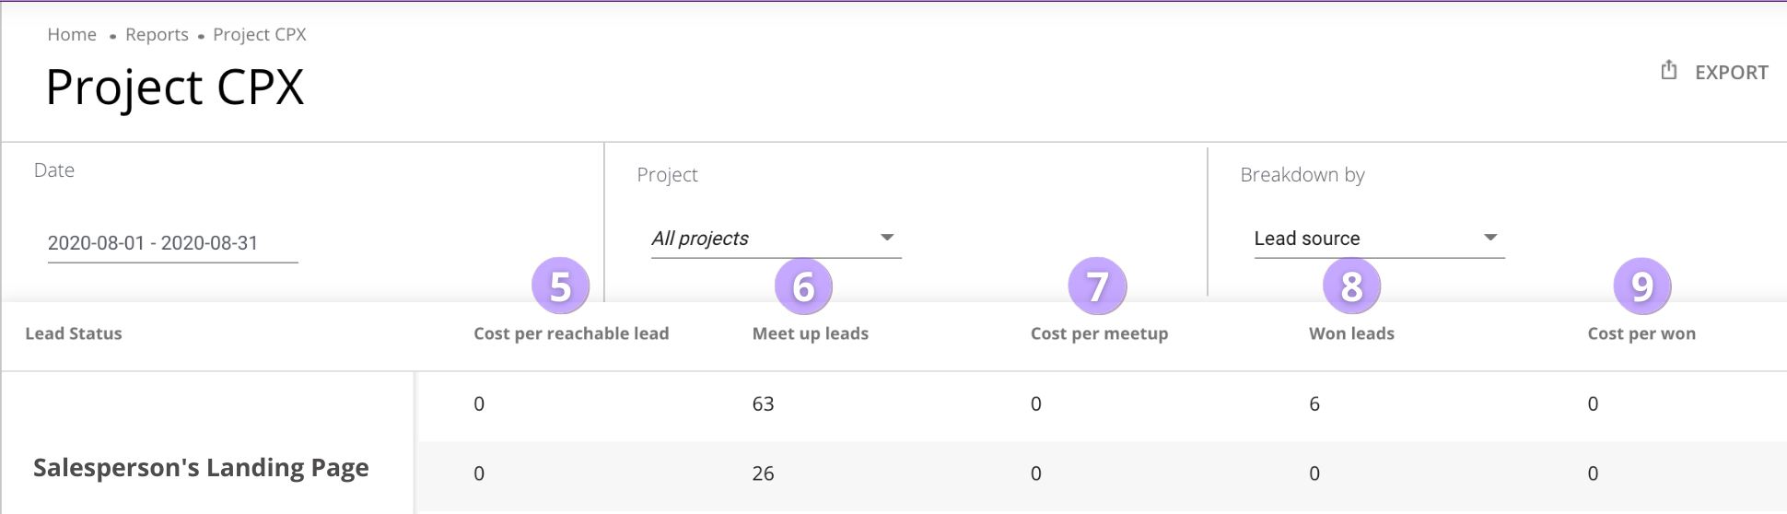Screen dimensions: 1787x514
Task: Open the All projects dropdown
Action: tap(774, 239)
